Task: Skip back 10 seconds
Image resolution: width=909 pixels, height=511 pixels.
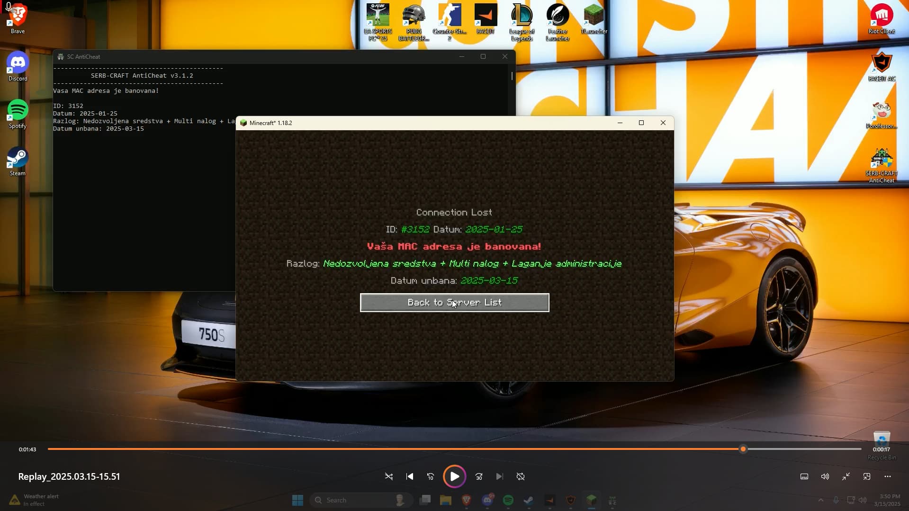Action: pyautogui.click(x=431, y=476)
